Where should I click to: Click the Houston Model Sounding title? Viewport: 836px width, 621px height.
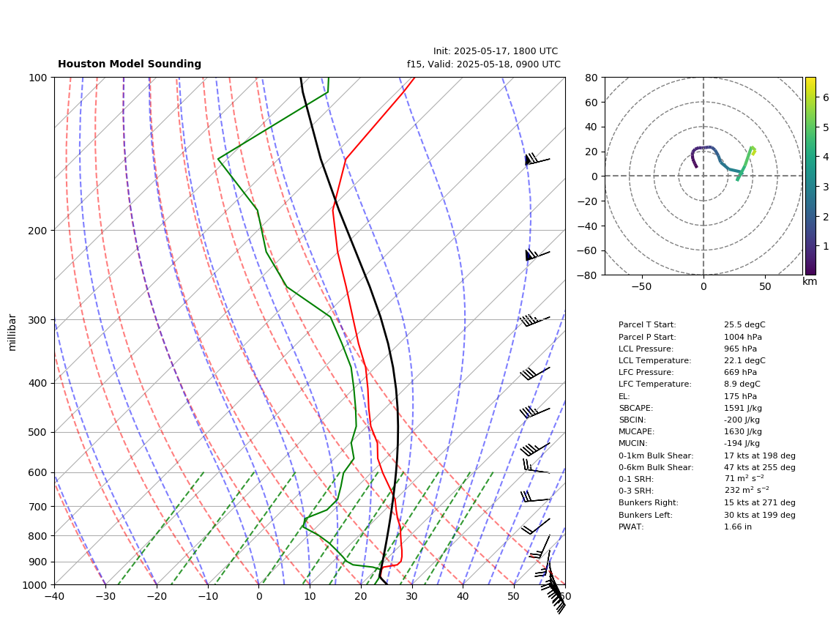point(130,64)
